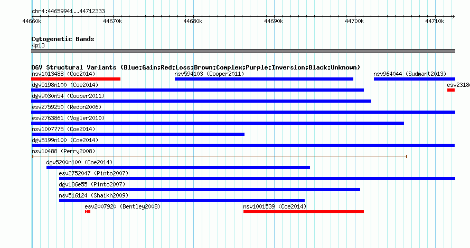Viewport: 470px width, 248px height.
Task: Select the nsv1013488 (Coe2014) label
Action: point(63,74)
